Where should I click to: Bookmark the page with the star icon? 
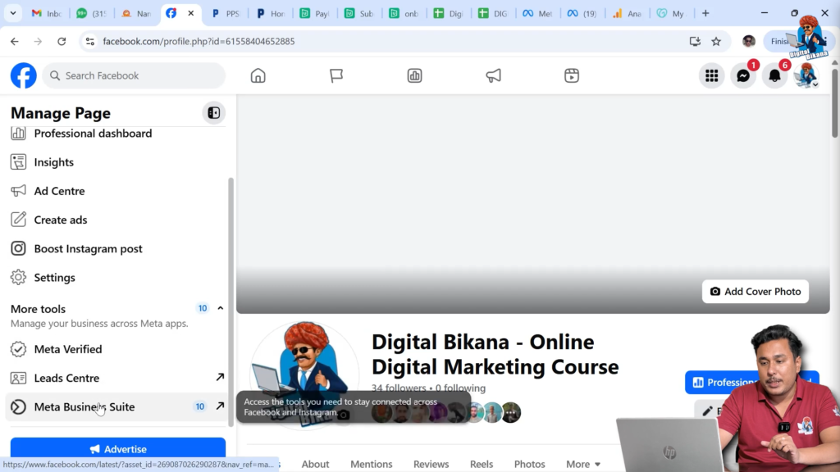716,40
